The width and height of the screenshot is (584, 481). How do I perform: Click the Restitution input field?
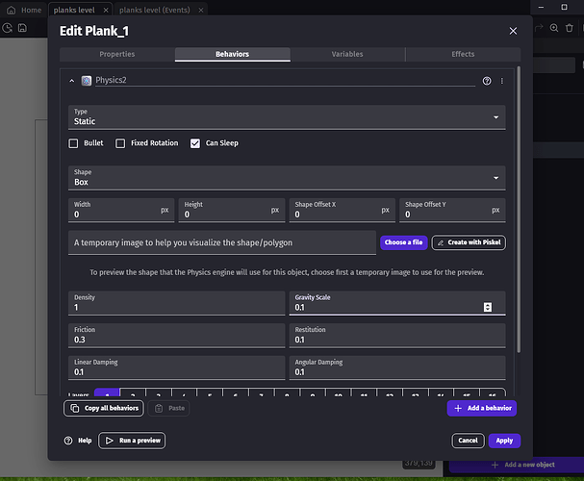[397, 336]
